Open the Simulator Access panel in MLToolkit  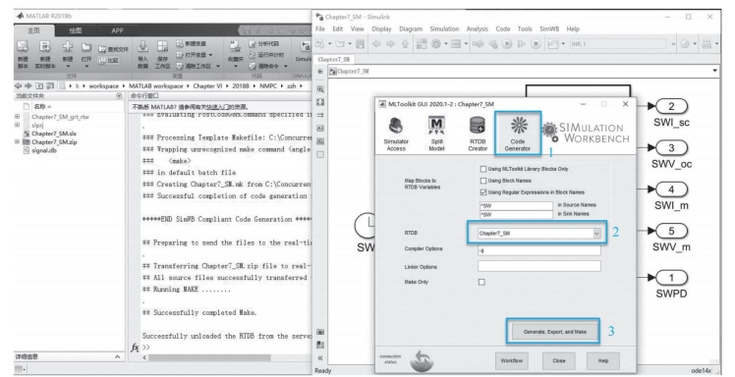(396, 133)
